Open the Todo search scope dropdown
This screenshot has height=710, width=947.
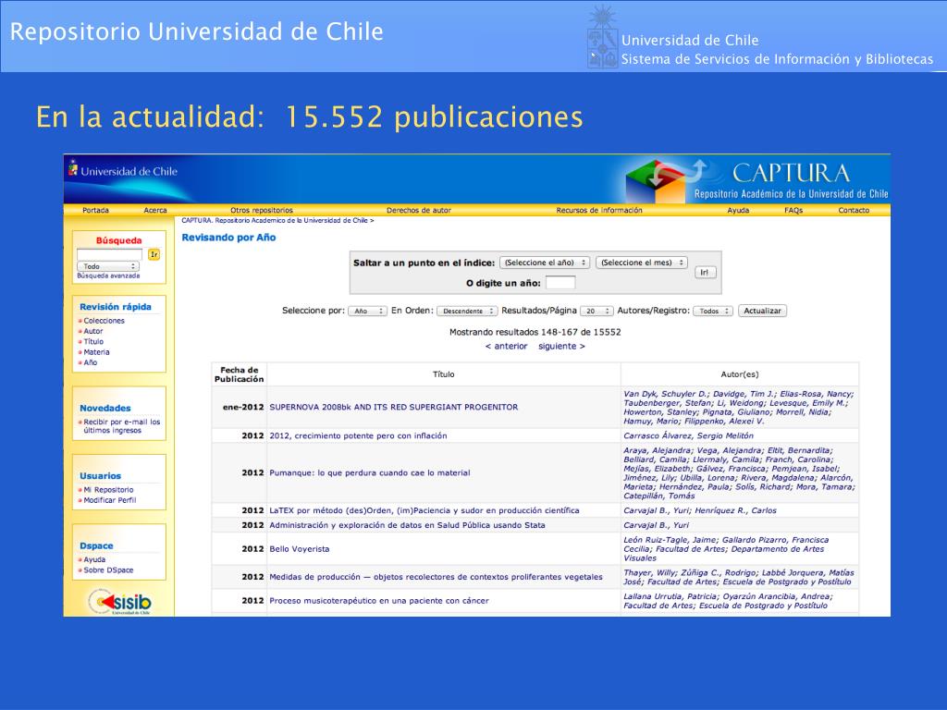tap(108, 266)
